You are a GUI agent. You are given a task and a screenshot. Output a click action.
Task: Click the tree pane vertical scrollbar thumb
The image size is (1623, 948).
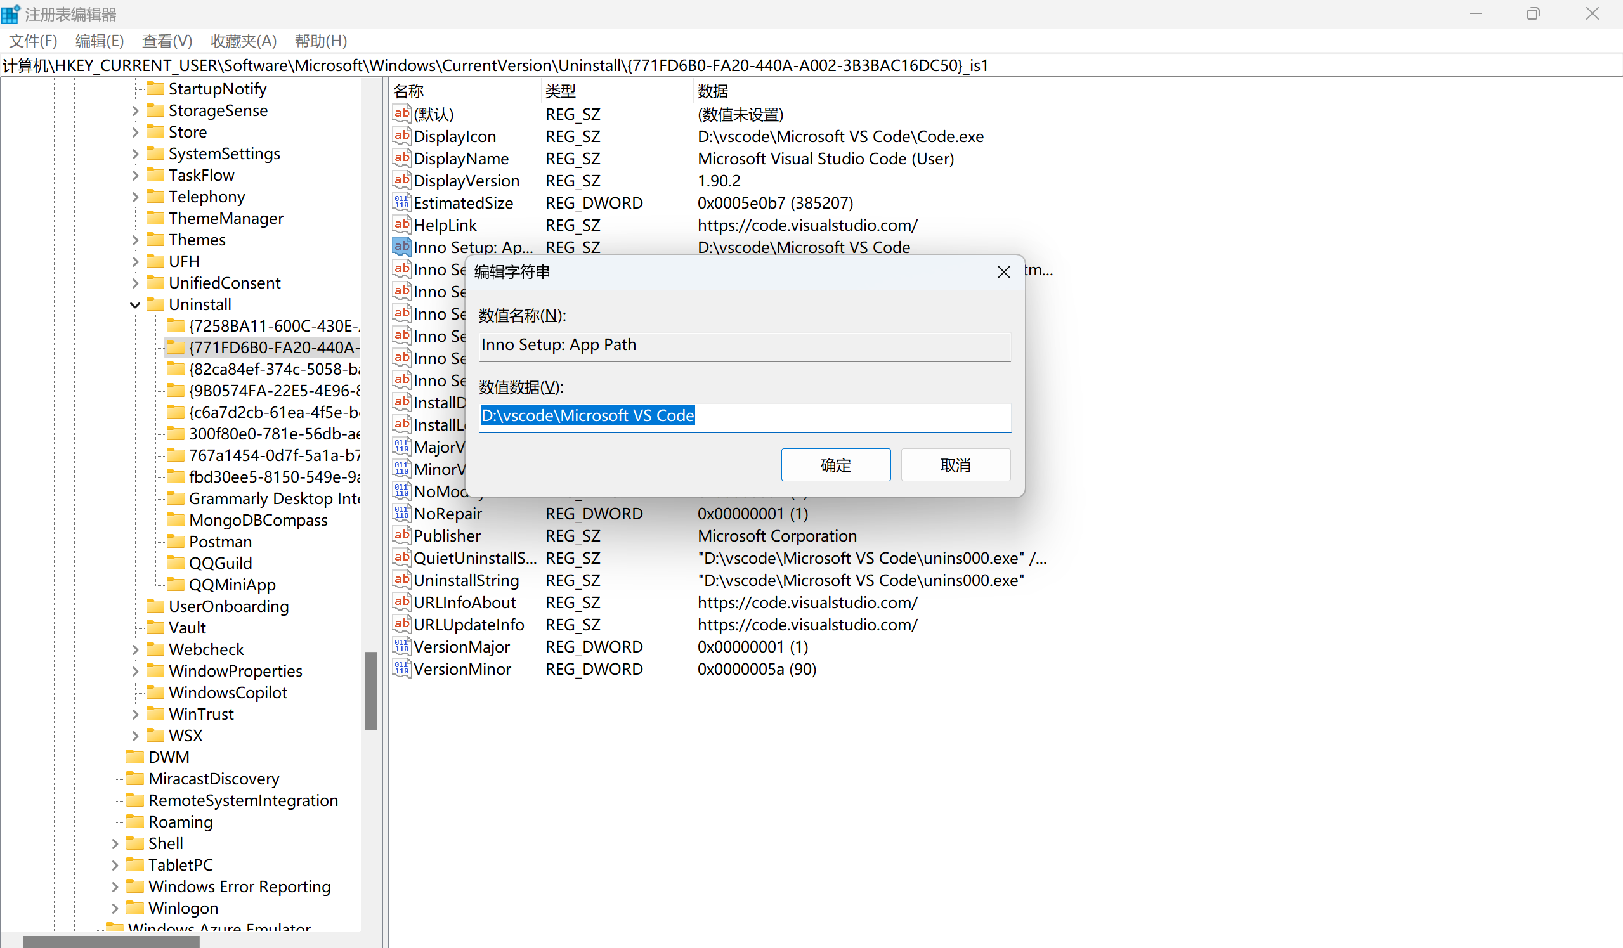pos(371,691)
